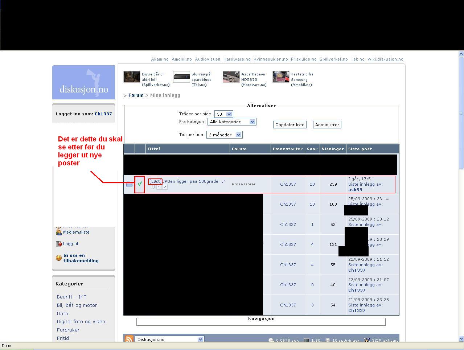Click the vertical scrollbar thumb

click(461, 113)
